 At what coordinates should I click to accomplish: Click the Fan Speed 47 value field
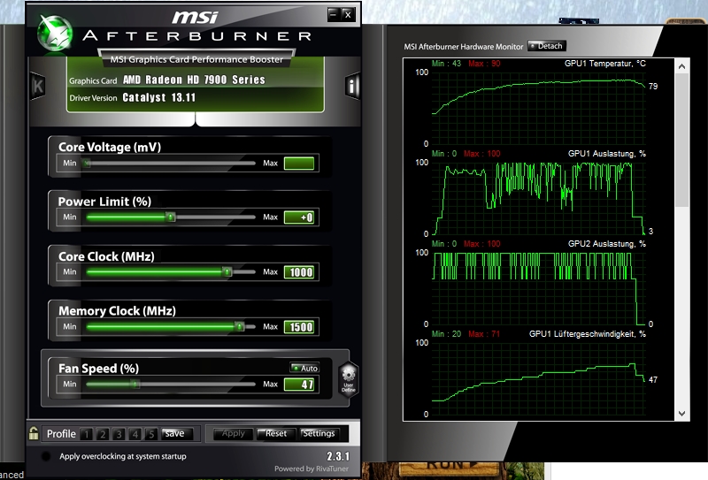pos(299,385)
